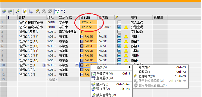Select 立即修改(N) in the submenu
The height and width of the screenshot is (97, 202).
[147, 76]
